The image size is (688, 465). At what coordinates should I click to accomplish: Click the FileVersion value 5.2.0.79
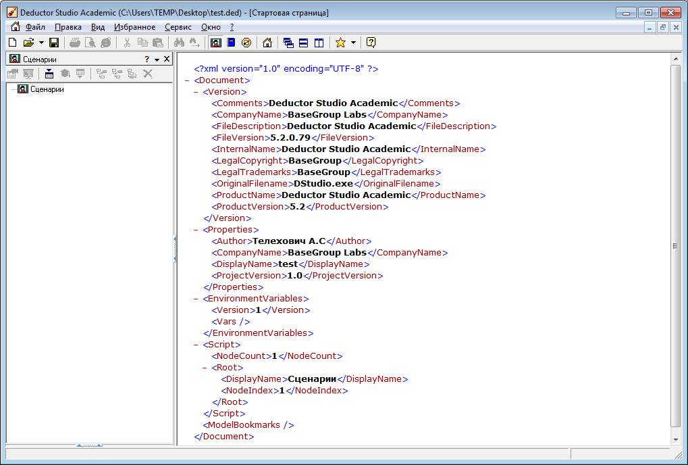[x=290, y=137]
